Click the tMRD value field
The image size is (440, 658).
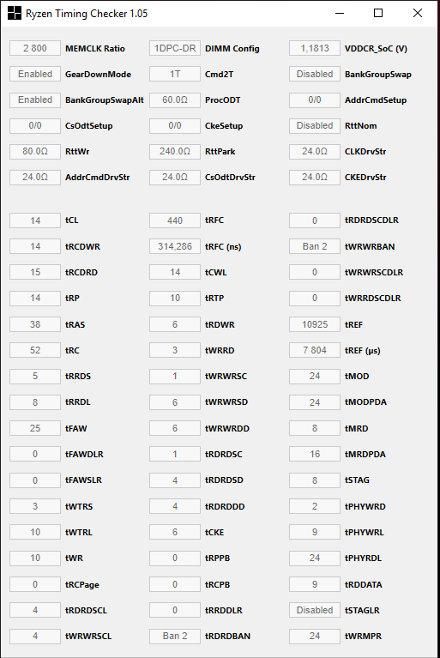(315, 428)
